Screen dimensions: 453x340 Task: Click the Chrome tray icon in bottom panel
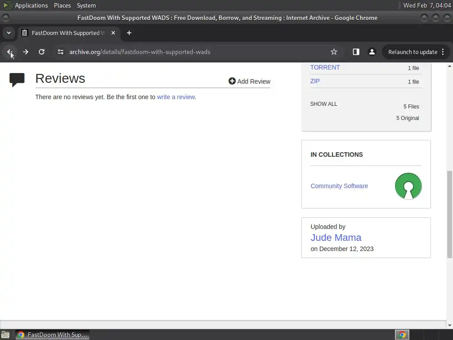pyautogui.click(x=402, y=335)
